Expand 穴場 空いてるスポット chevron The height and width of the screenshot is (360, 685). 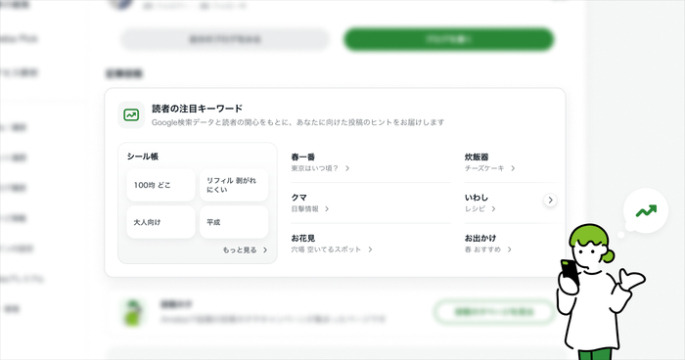(370, 249)
